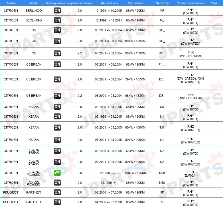Click ON fuel icon for C5 66kW / 90KM
223x207 pixels.
coord(57,30)
